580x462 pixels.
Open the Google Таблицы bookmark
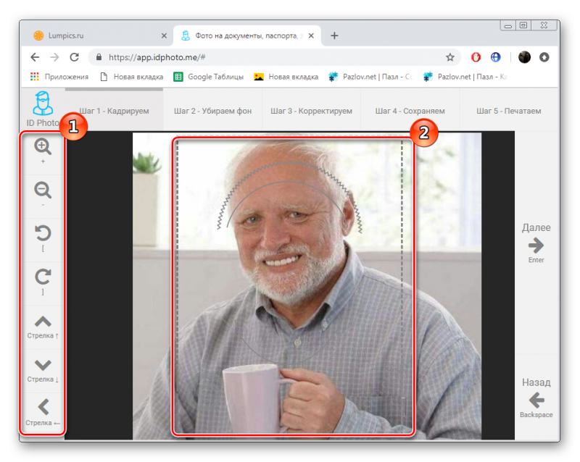click(x=209, y=77)
